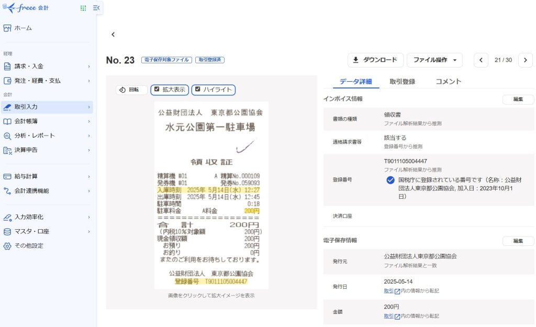Click the date value 2025-05-14
The height and width of the screenshot is (327, 536).
click(398, 281)
